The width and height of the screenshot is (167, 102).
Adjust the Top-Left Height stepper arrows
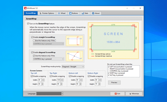tap(43, 84)
